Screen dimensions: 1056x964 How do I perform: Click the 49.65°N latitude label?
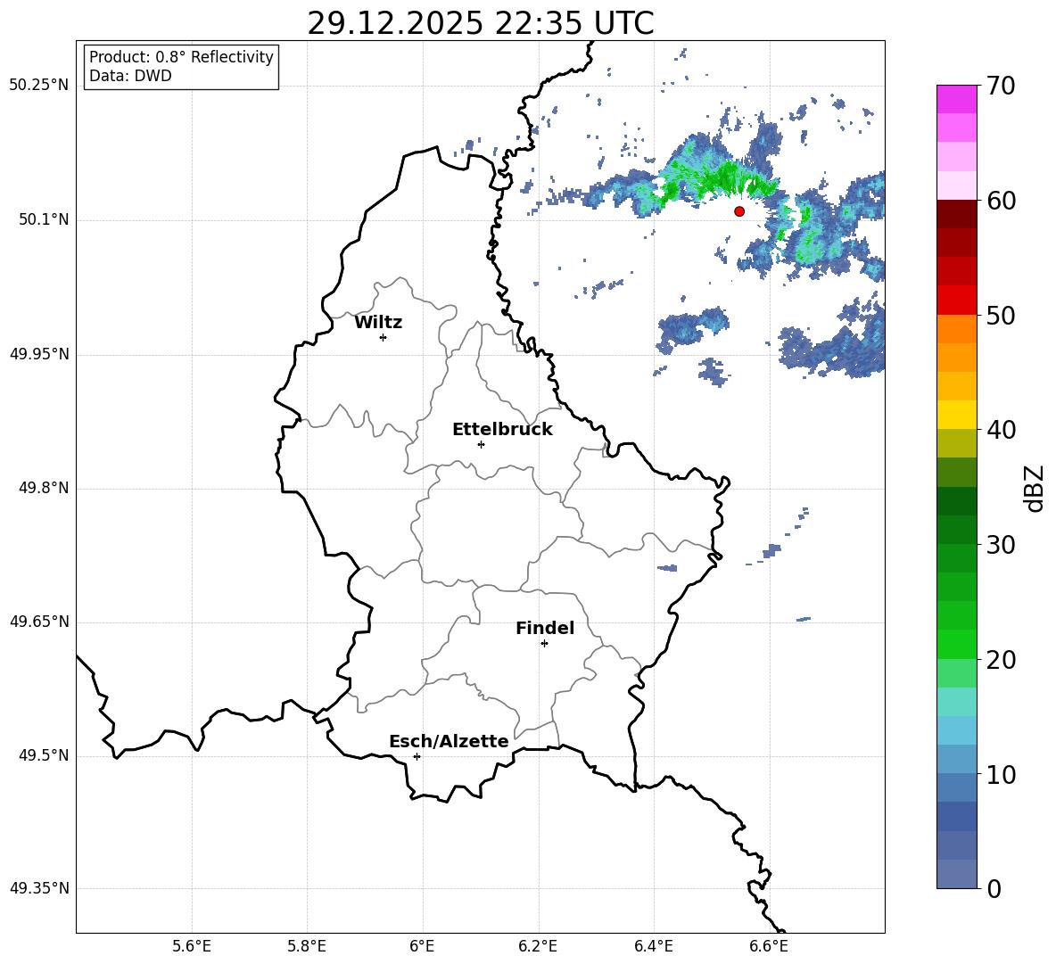[x=39, y=622]
